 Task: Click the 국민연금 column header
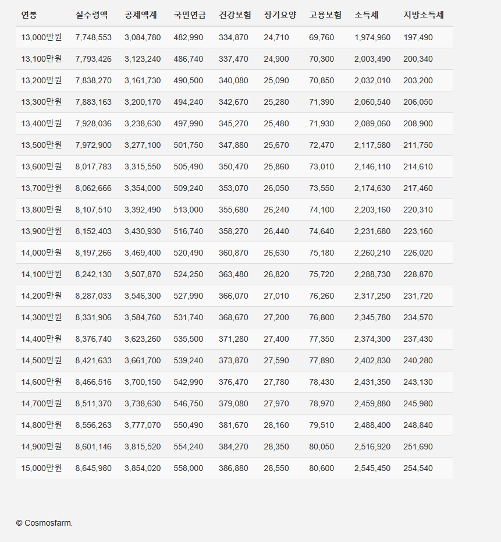click(x=189, y=15)
